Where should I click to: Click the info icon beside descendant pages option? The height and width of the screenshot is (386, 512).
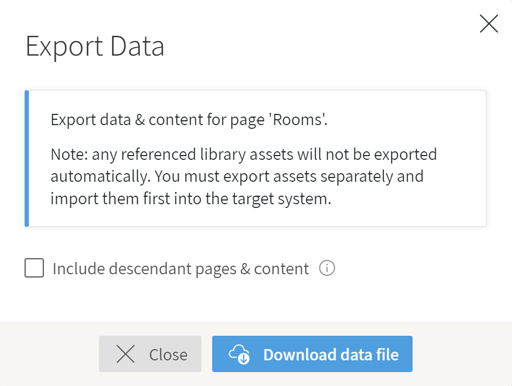pos(327,268)
